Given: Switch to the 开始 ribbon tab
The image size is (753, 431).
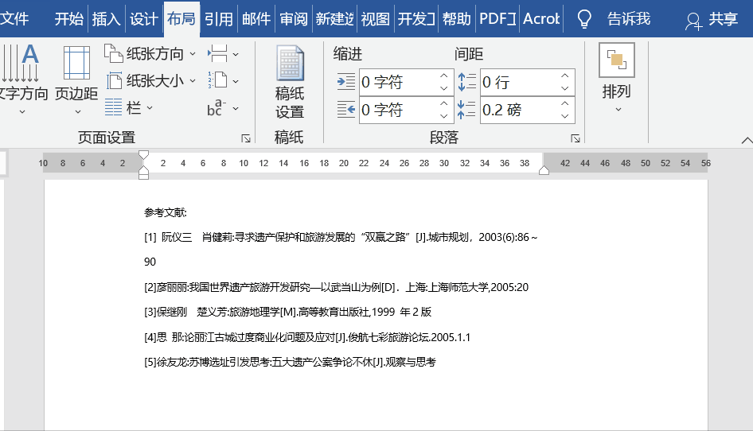Looking at the screenshot, I should [68, 19].
